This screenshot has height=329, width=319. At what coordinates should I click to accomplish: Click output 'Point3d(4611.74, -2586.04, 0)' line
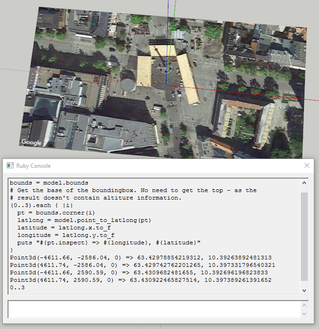coord(142,265)
